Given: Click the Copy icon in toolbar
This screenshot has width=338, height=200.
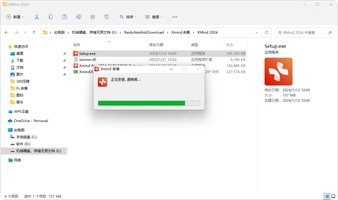Looking at the screenshot, I should point(51,17).
